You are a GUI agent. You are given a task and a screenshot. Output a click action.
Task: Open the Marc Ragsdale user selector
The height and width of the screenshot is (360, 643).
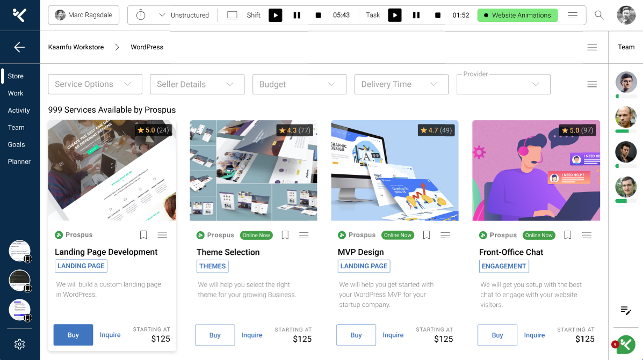(x=84, y=15)
